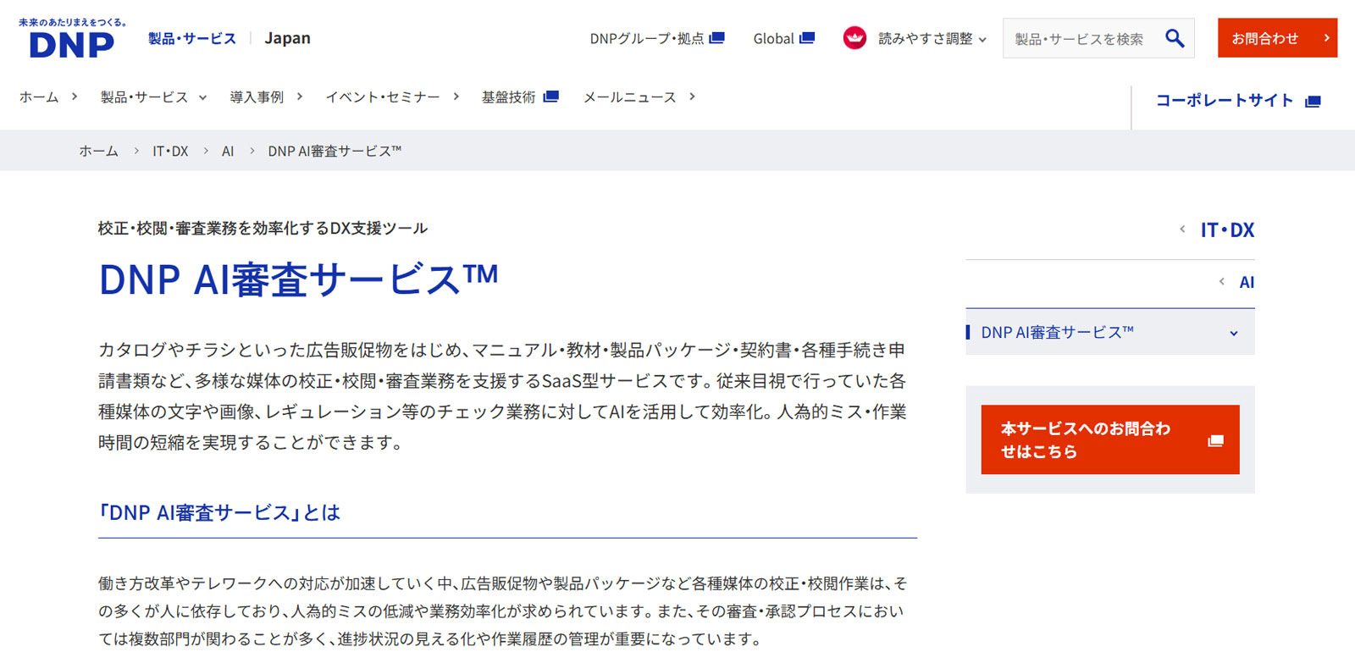Click external-window icon beside Global
The image size is (1355, 652).
(807, 38)
